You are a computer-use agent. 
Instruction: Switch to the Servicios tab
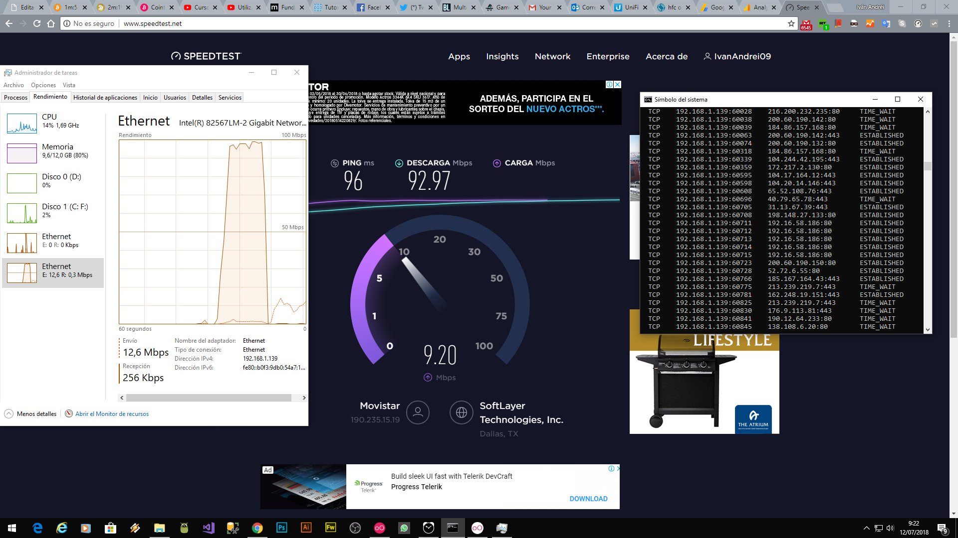(230, 98)
